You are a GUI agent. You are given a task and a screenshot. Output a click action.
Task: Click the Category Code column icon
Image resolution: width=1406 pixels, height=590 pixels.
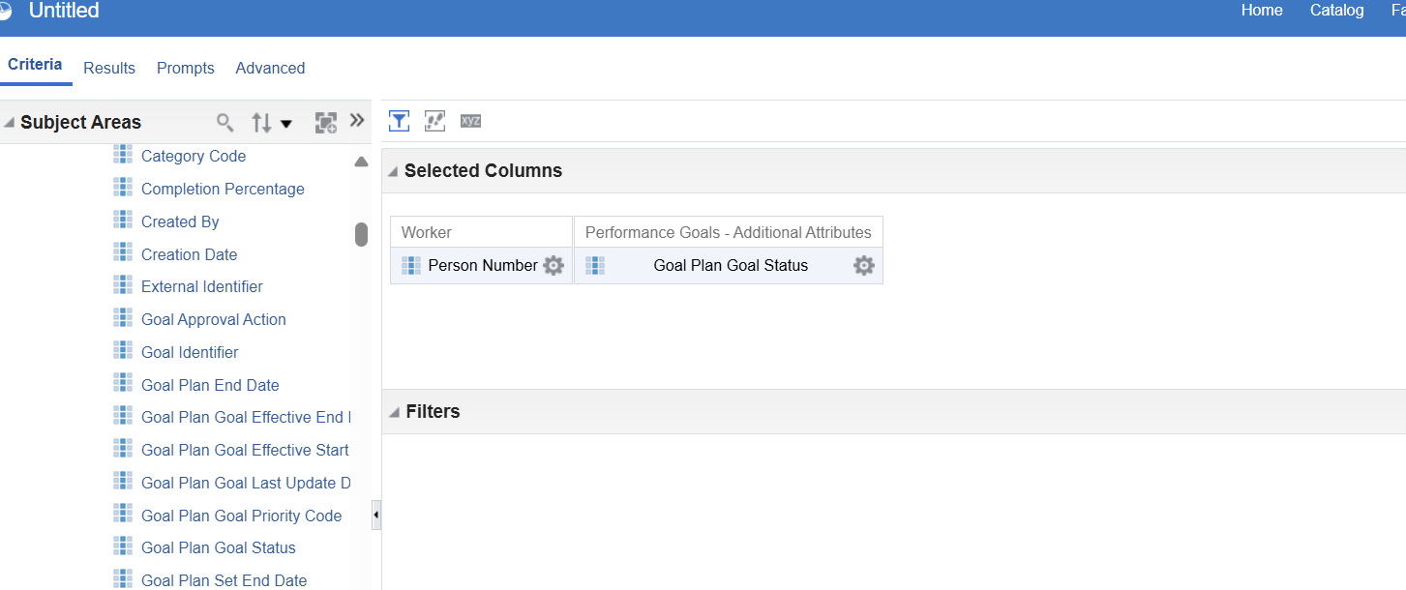pyautogui.click(x=123, y=155)
